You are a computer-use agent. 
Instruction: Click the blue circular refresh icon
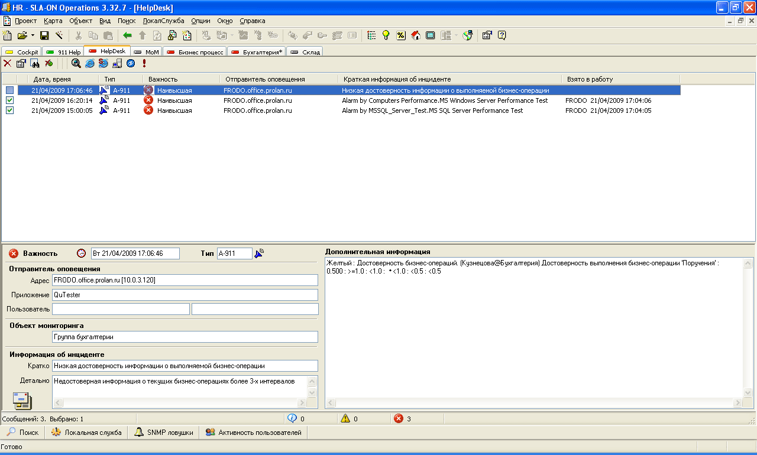(131, 63)
